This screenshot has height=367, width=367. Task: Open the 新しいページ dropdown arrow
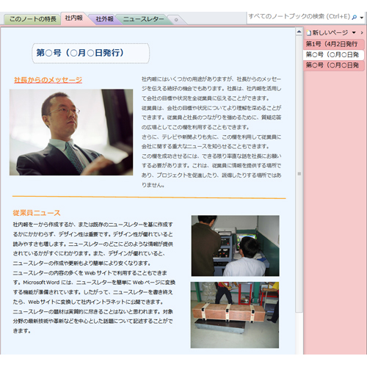(354, 32)
